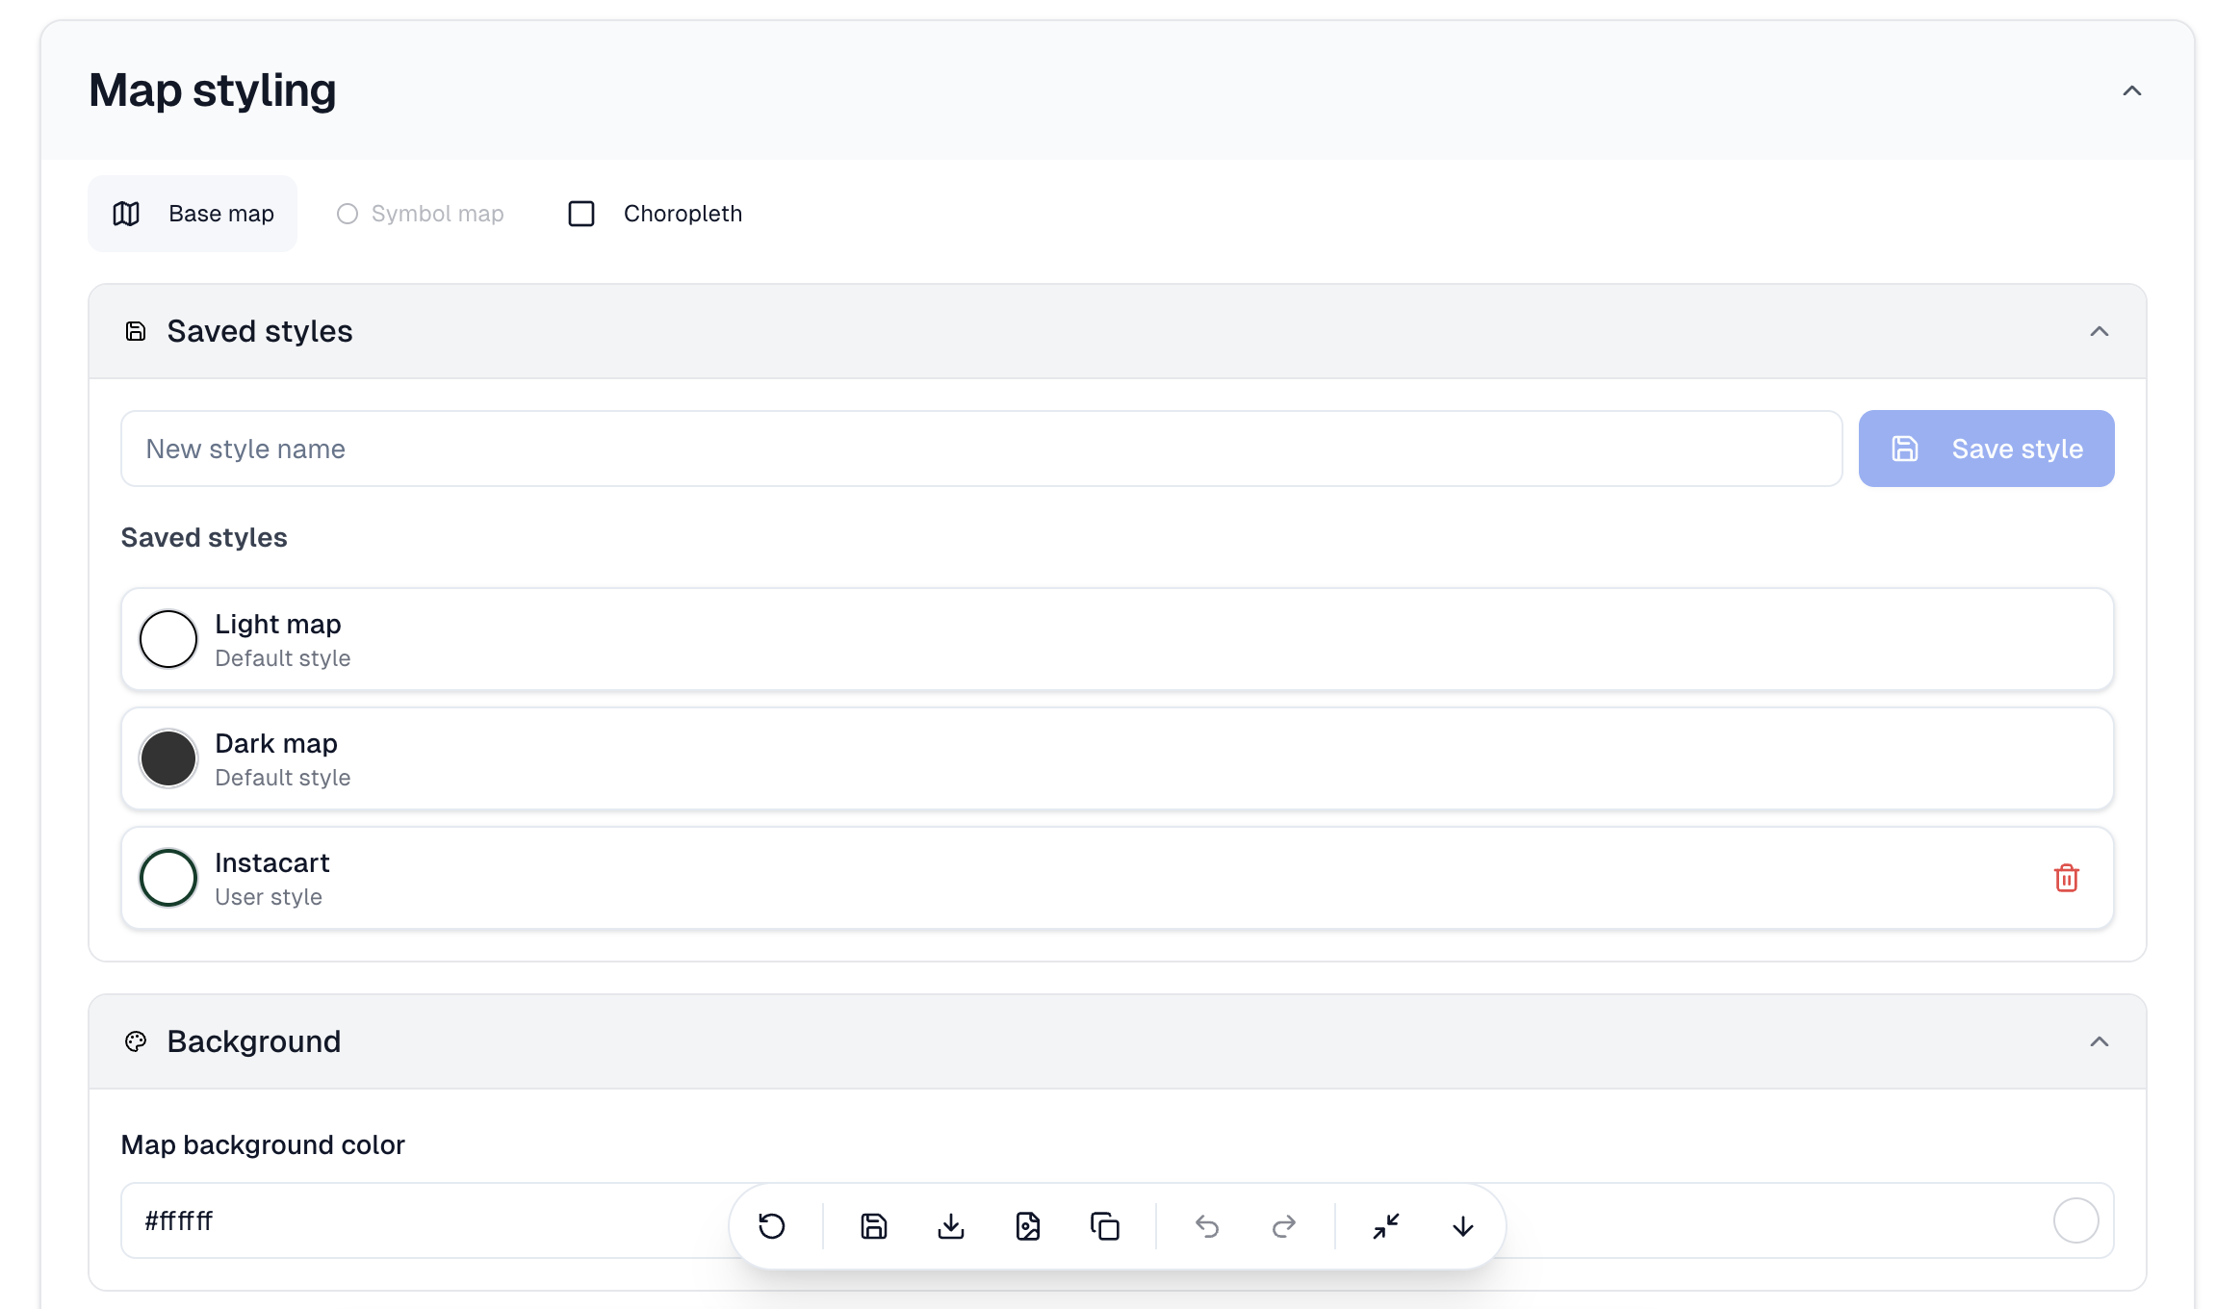Click the download icon in floating toolbar

(951, 1226)
